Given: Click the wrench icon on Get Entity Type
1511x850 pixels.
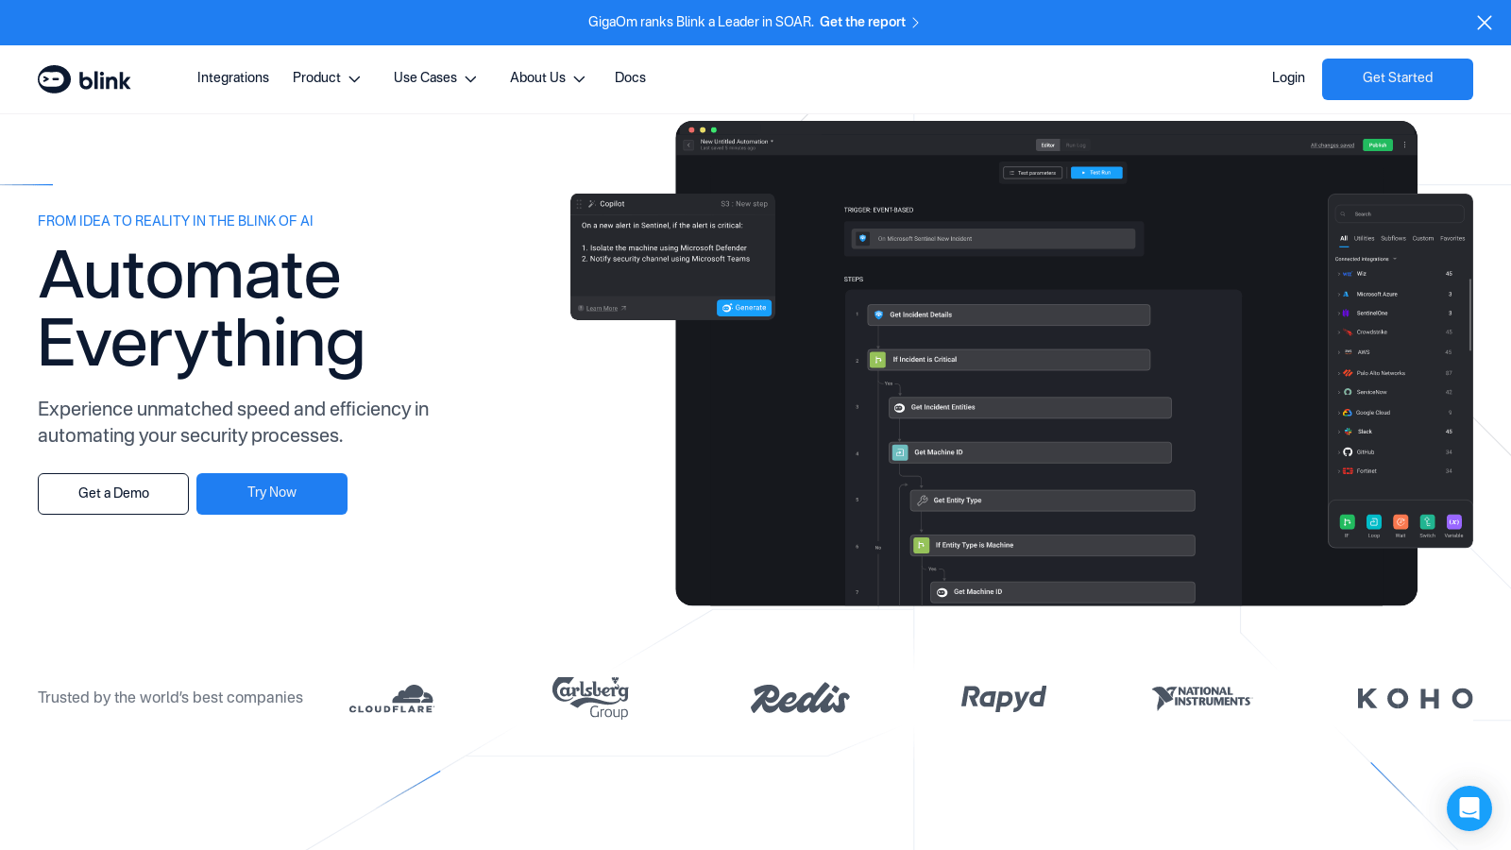Looking at the screenshot, I should coord(923,501).
